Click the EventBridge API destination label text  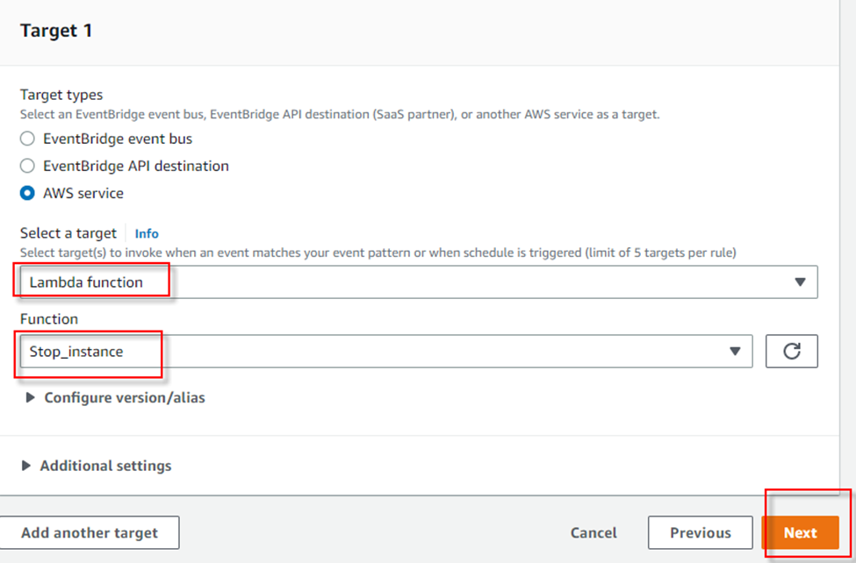(x=136, y=166)
